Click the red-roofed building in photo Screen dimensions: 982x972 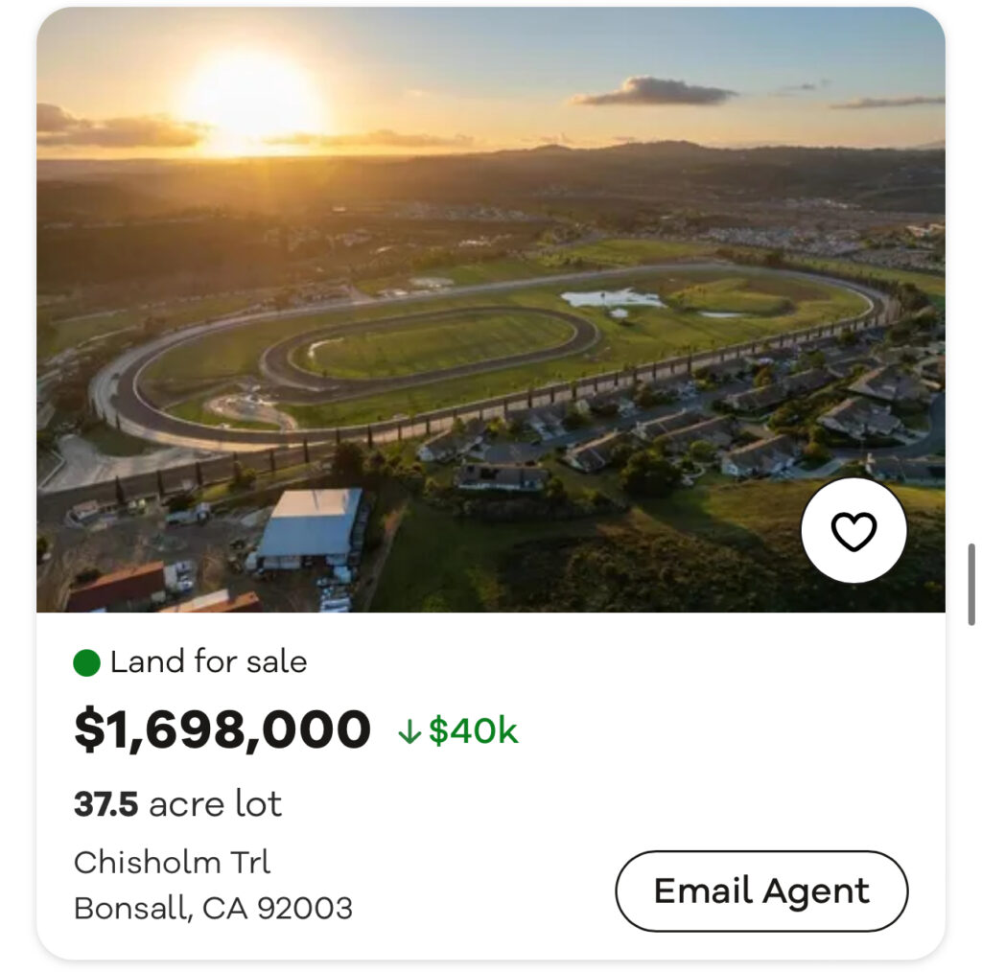[117, 585]
